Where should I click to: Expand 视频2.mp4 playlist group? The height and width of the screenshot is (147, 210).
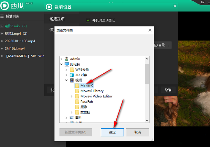pyautogui.click(x=2, y=34)
